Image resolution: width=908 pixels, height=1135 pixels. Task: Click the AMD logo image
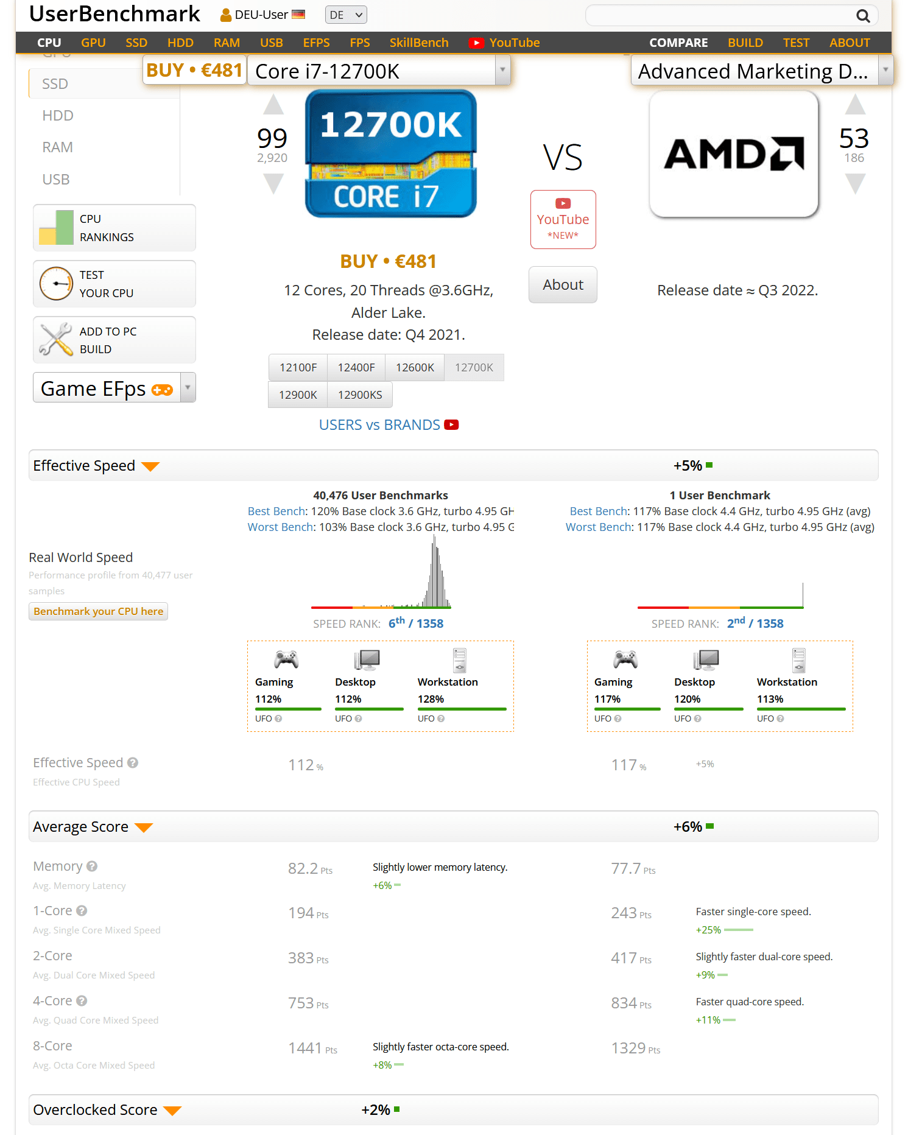point(734,154)
